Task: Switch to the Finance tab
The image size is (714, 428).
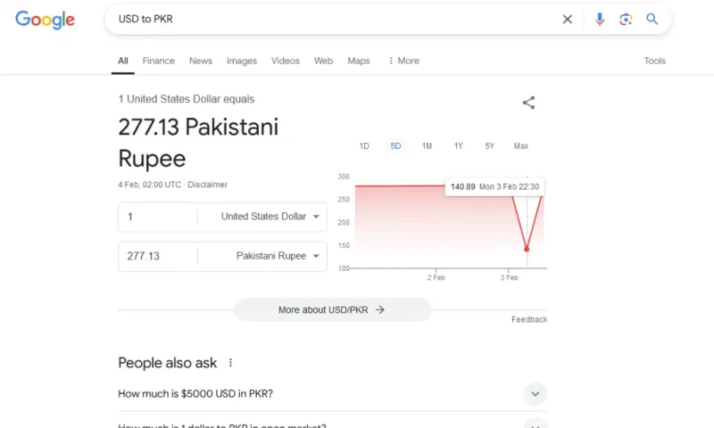Action: pos(159,61)
